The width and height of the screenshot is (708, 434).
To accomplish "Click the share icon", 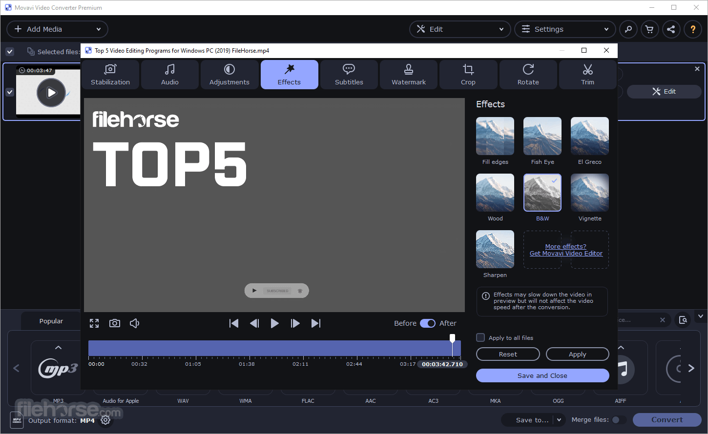I will pyautogui.click(x=671, y=29).
